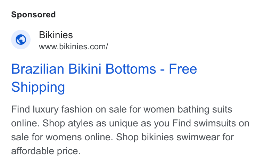Click the dash in the ad headline
Image resolution: width=264 pixels, height=166 pixels.
pyautogui.click(x=163, y=69)
